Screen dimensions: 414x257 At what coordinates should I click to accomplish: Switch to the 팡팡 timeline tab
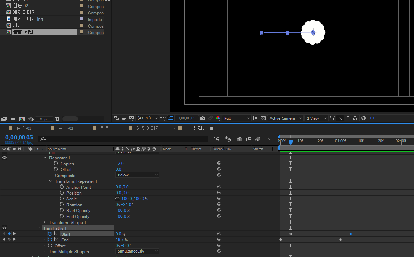pos(105,128)
